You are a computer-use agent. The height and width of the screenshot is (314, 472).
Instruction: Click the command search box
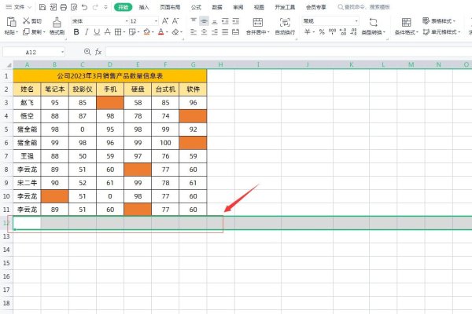point(363,7)
